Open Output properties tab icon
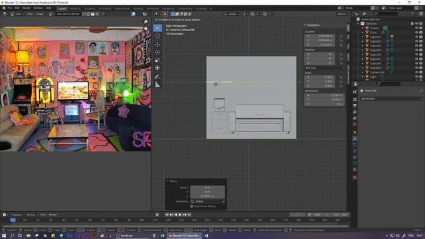The height and width of the screenshot is (239, 425). (x=355, y=106)
